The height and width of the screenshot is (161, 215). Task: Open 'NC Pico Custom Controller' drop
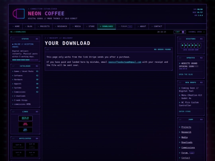click(189, 104)
